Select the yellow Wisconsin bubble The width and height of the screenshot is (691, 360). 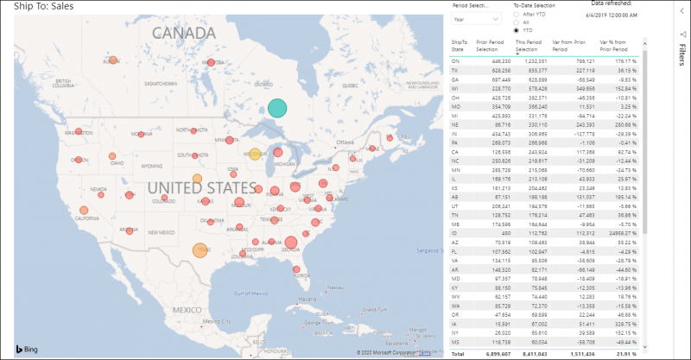(255, 155)
